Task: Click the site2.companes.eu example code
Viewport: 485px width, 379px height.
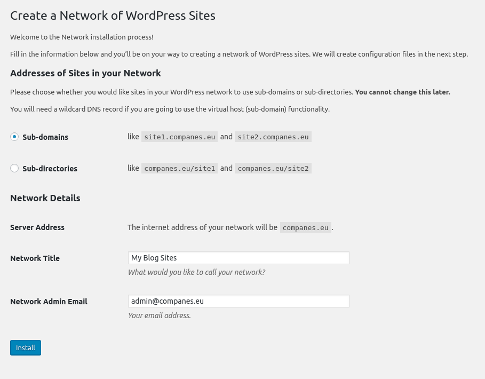Action: pos(273,137)
